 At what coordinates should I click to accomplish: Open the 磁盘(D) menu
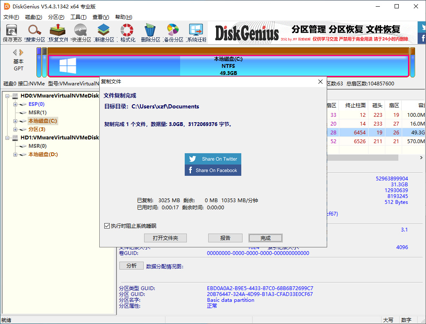34,17
